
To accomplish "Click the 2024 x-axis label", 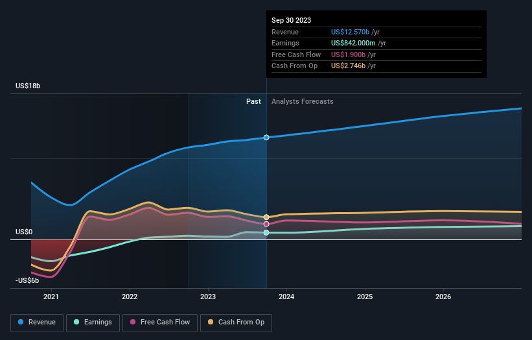I will pyautogui.click(x=286, y=297).
